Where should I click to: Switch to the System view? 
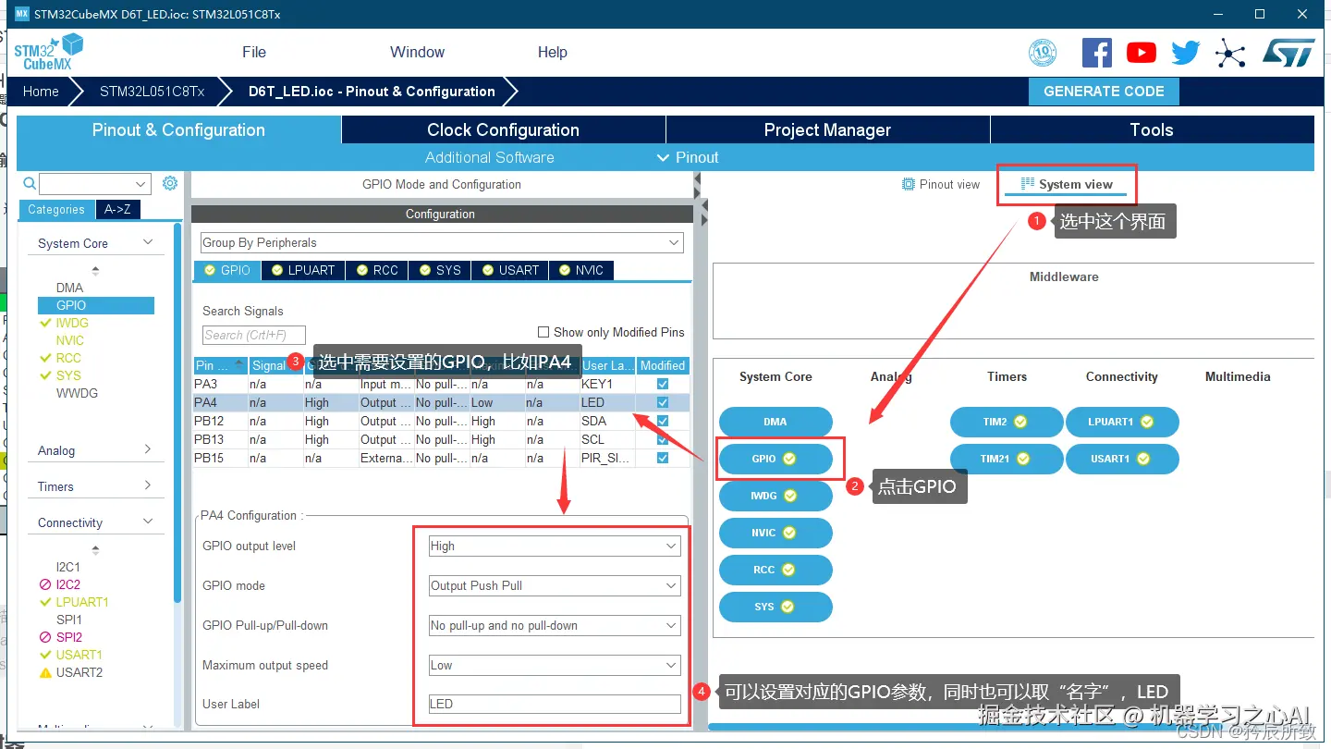click(x=1067, y=184)
